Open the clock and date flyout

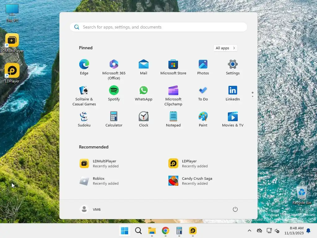(294, 231)
